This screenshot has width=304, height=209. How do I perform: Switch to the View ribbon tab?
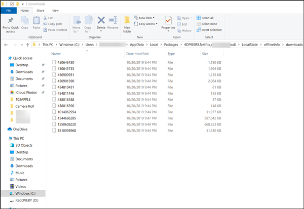click(x=55, y=11)
